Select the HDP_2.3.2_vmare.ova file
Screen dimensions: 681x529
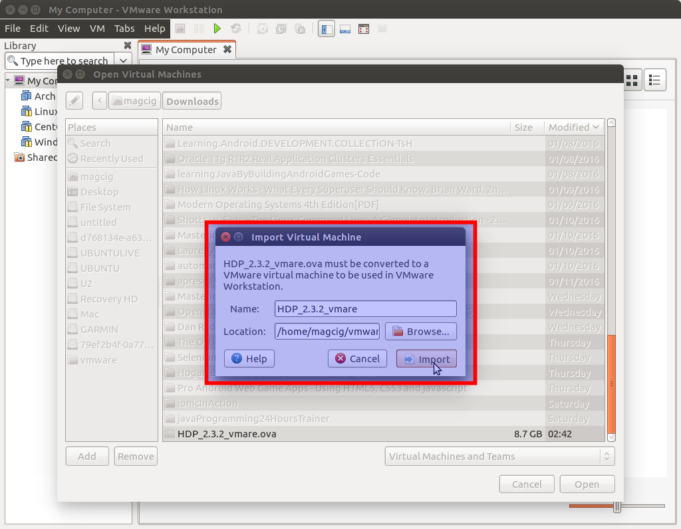(384, 434)
